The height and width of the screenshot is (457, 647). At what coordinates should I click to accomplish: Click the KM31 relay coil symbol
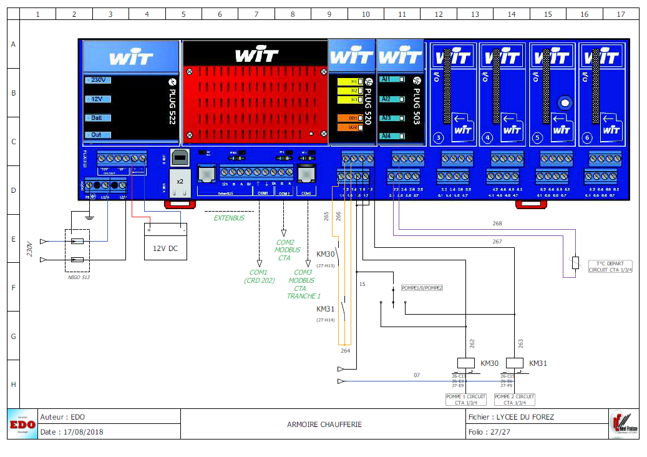click(x=514, y=363)
